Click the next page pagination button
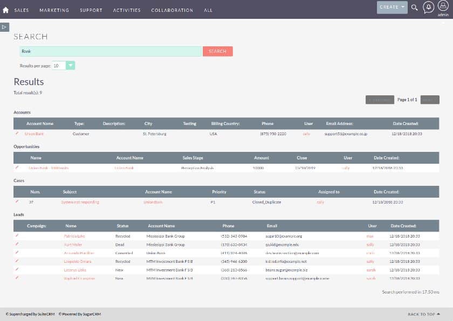453x321 pixels. 429,100
